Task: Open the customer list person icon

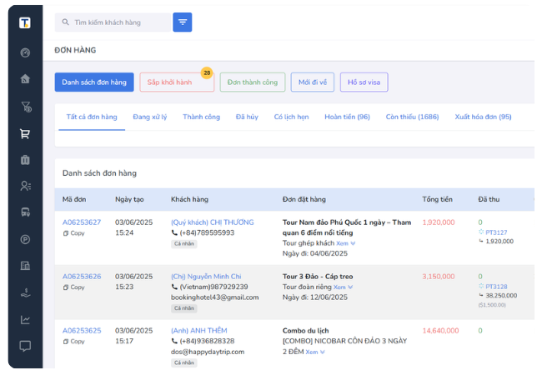Action: [x=26, y=186]
